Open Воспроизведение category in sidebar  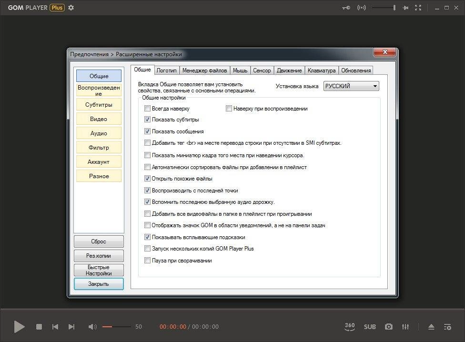(x=99, y=91)
